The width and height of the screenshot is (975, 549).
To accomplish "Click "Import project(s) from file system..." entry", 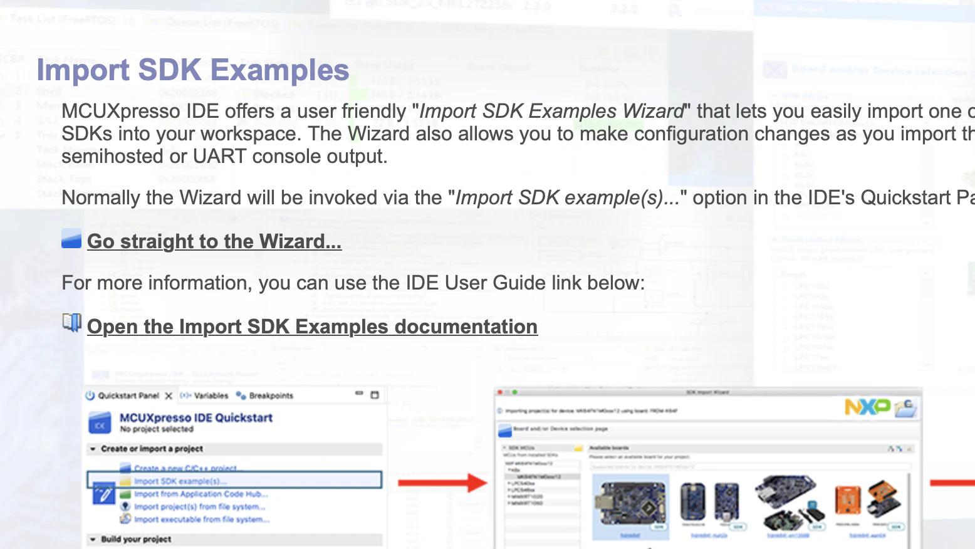I will click(x=200, y=506).
